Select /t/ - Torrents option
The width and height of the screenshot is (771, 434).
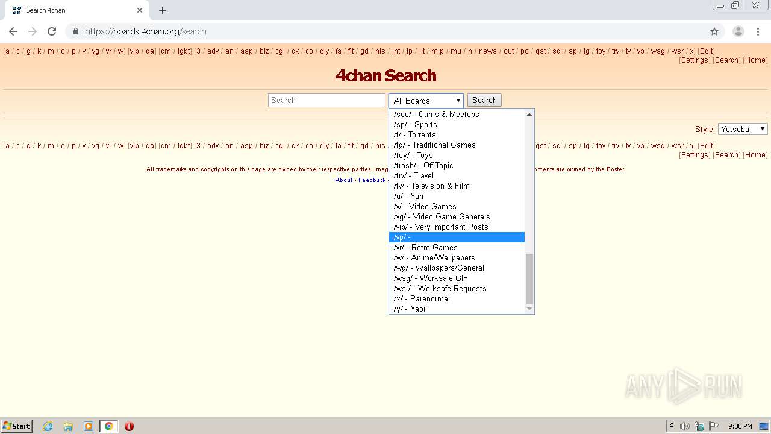click(x=457, y=134)
